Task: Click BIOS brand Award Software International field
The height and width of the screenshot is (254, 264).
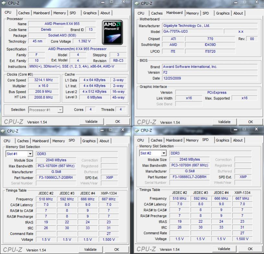Action: point(210,67)
